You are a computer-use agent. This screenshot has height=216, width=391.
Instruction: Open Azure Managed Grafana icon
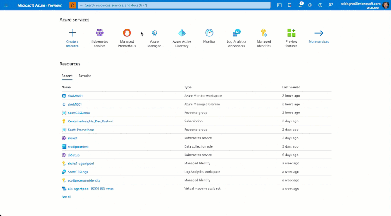coord(154,32)
